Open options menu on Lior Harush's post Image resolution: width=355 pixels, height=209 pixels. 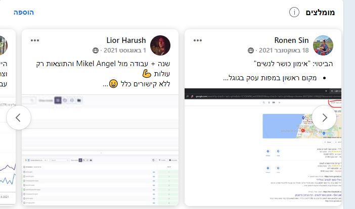35,40
